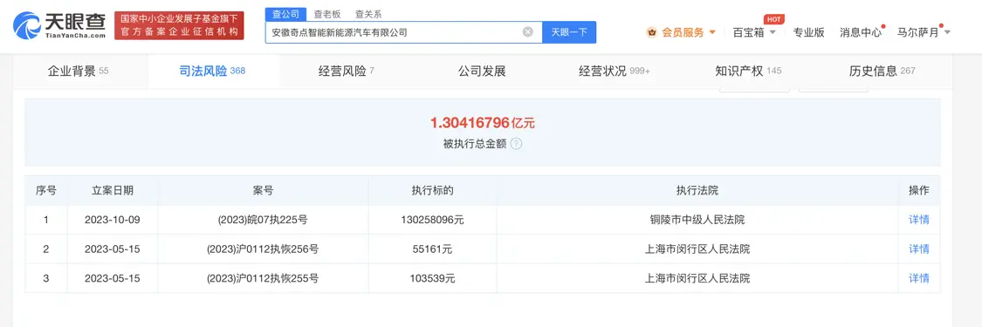Click the help question mark beside 被执行总金额
Image resolution: width=982 pixels, height=327 pixels.
[516, 144]
